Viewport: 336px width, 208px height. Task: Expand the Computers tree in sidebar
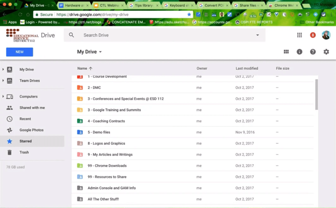[x=3, y=96]
